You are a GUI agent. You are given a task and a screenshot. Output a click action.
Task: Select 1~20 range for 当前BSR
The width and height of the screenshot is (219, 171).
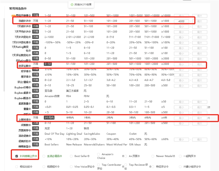48,21
